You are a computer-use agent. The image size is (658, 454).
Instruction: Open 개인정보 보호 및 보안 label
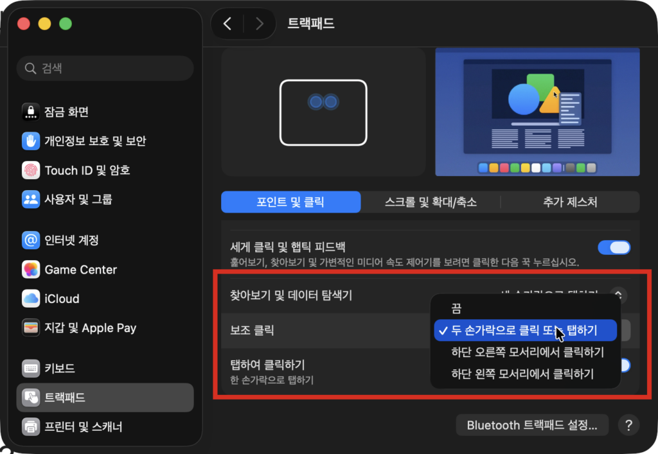click(x=95, y=141)
